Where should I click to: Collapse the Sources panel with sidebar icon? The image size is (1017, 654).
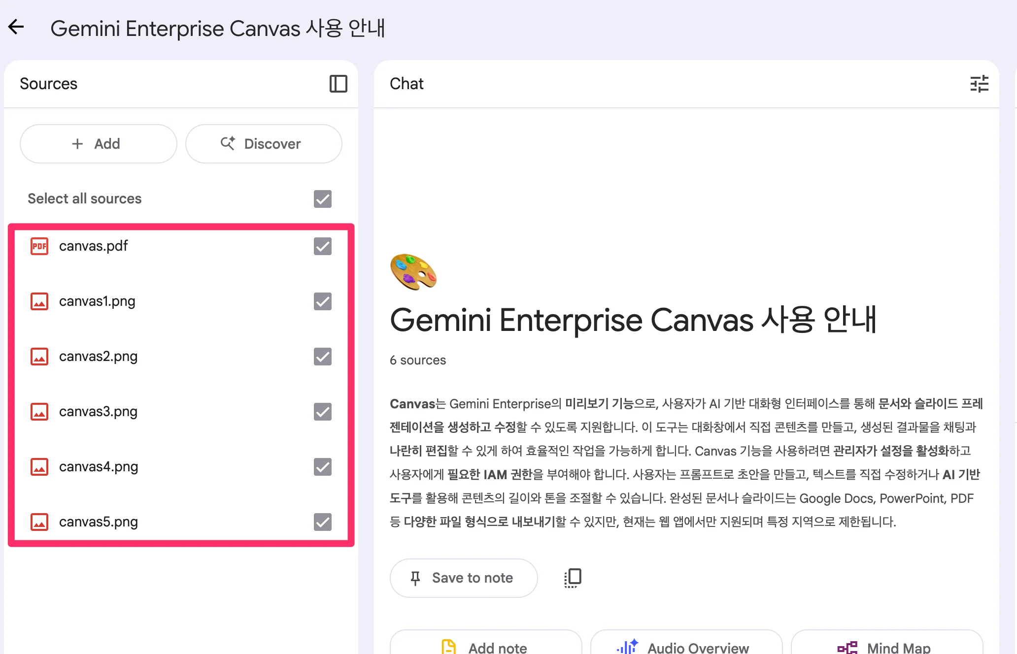pyautogui.click(x=339, y=84)
